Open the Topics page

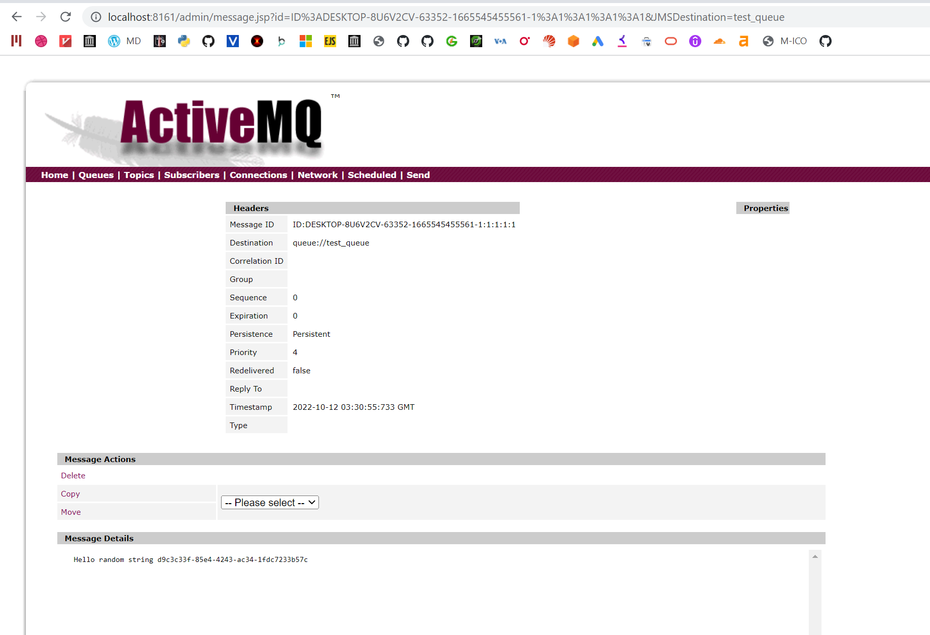pyautogui.click(x=138, y=175)
